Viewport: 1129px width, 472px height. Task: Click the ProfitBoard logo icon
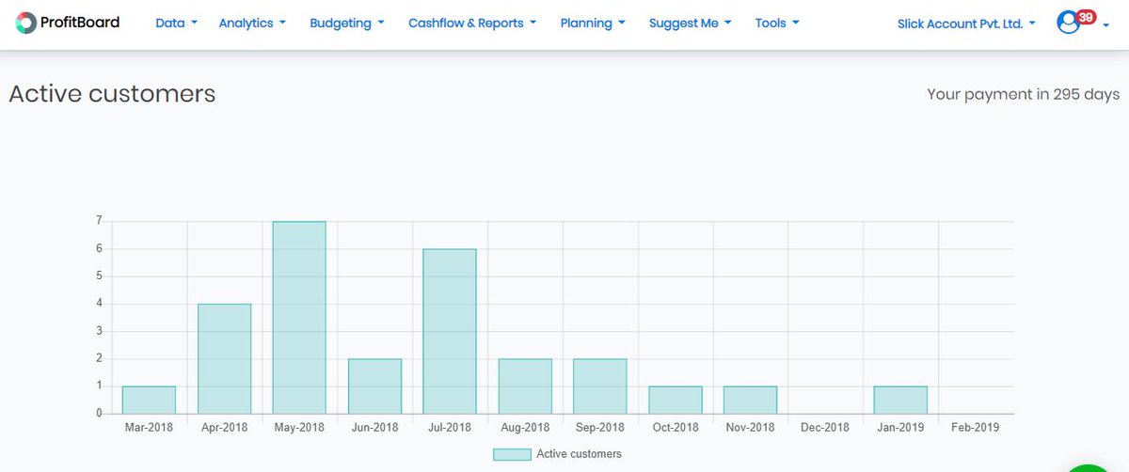pos(26,23)
